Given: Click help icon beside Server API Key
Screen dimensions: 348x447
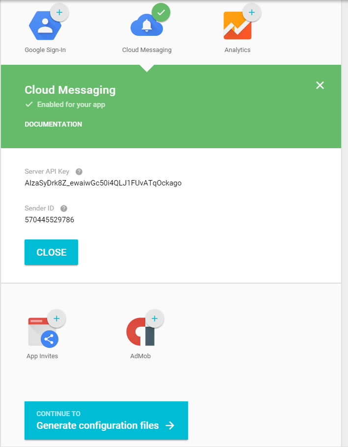Looking at the screenshot, I should point(79,172).
